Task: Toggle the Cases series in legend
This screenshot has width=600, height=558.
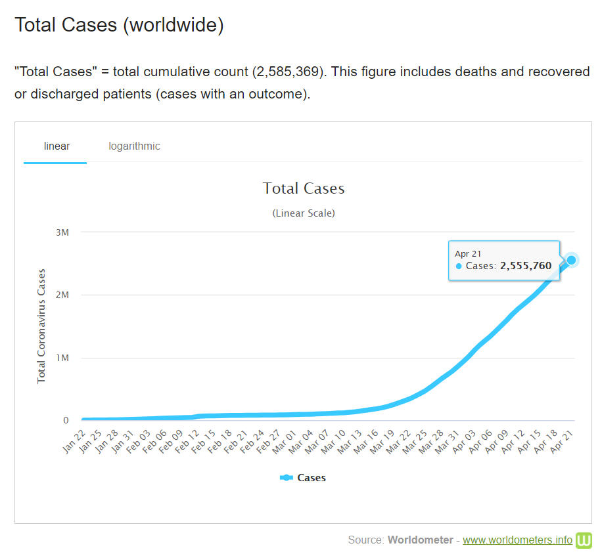Action: 311,478
